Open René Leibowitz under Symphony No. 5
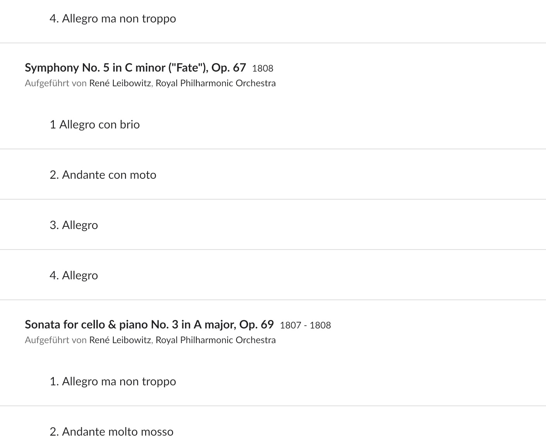Viewport: 546px width, 448px height. click(120, 83)
